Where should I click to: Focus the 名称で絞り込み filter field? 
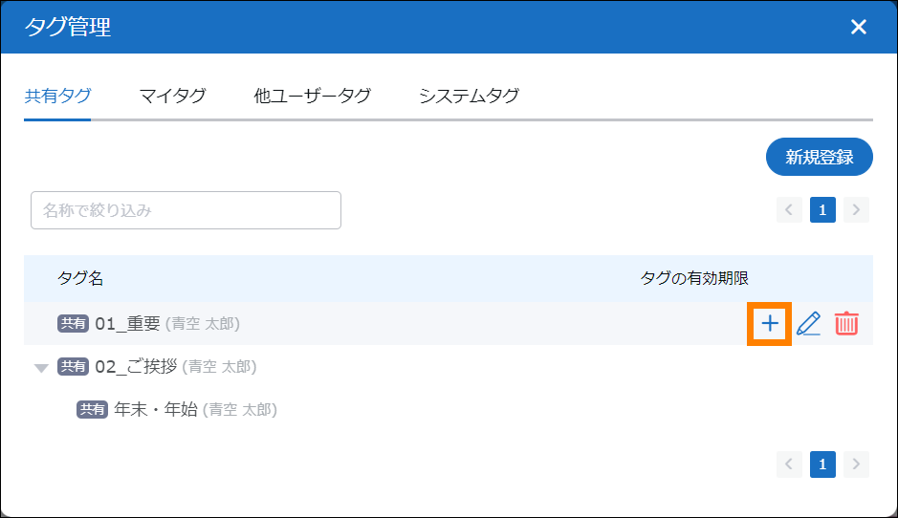(x=186, y=210)
